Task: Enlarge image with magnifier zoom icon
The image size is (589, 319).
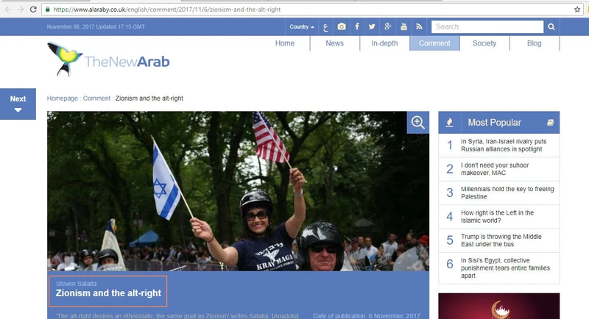Action: [x=417, y=123]
